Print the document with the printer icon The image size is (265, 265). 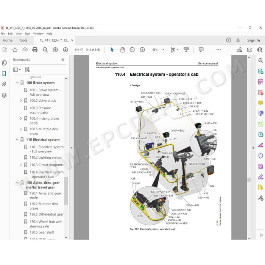[x=35, y=50]
